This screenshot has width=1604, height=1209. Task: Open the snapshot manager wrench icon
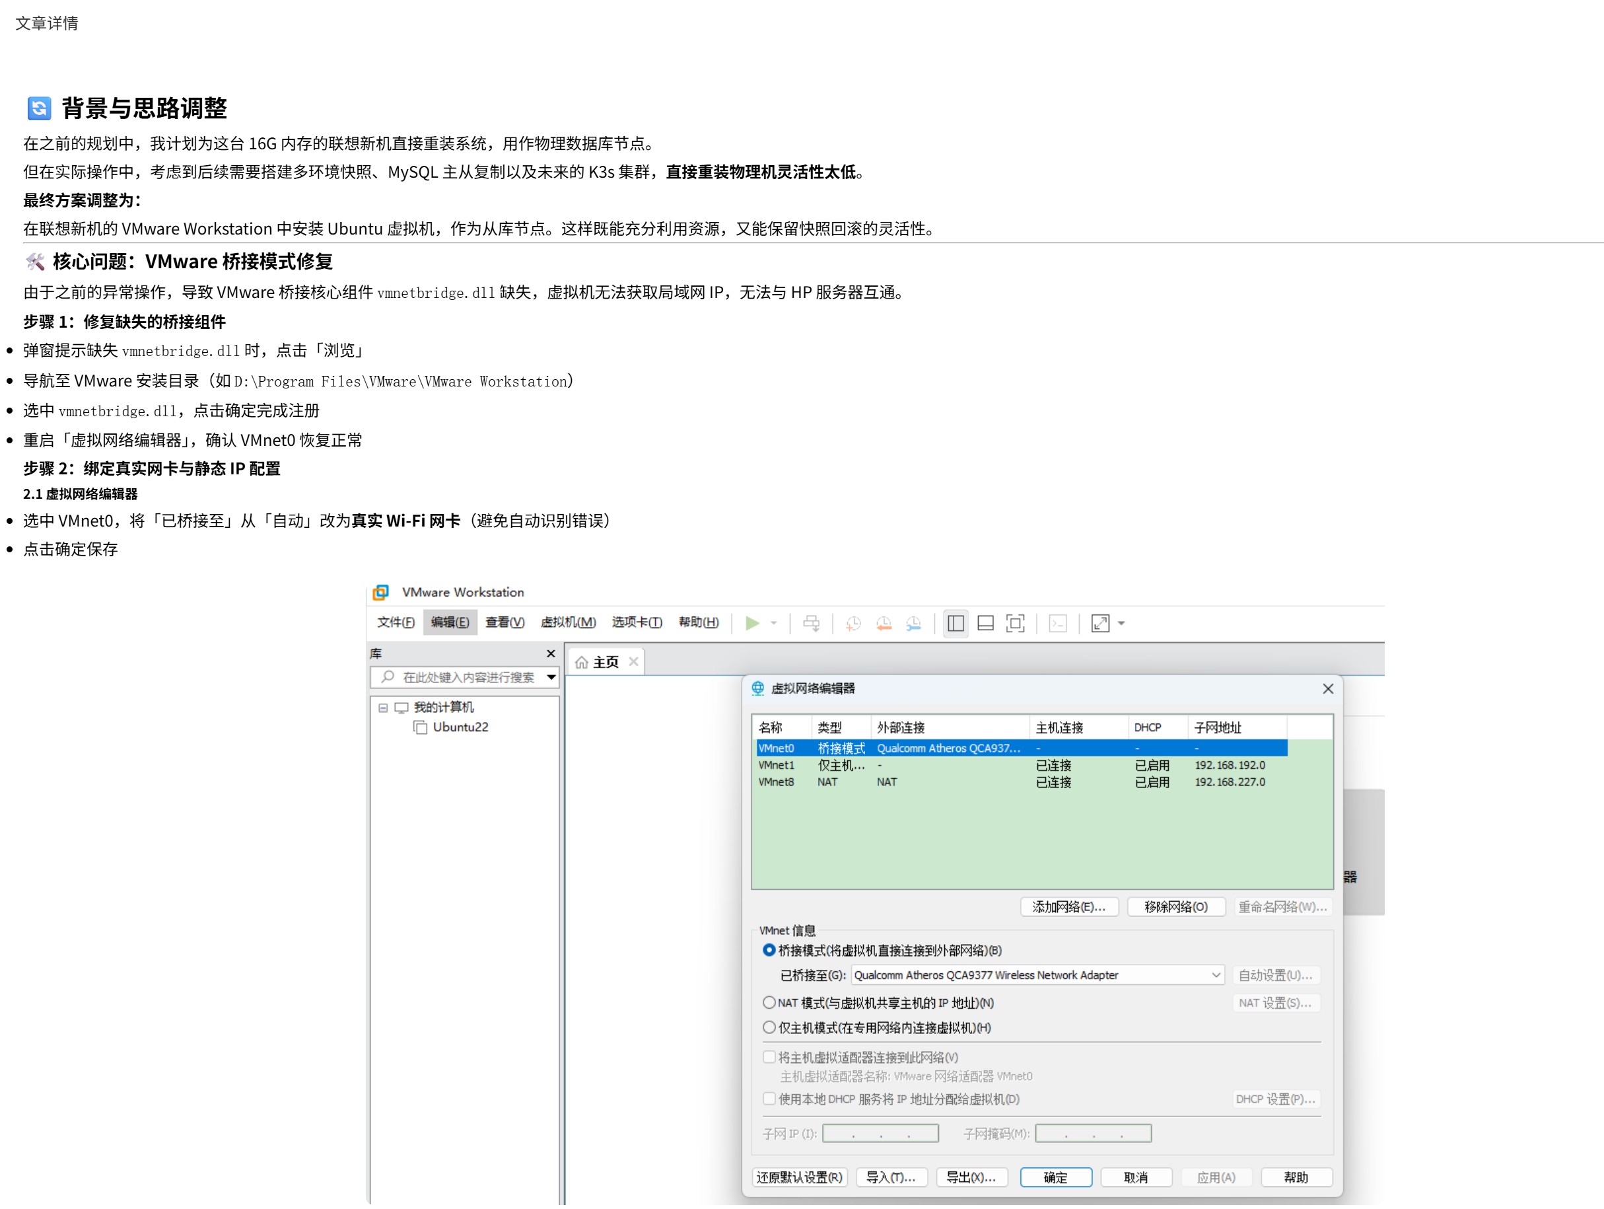(x=914, y=623)
